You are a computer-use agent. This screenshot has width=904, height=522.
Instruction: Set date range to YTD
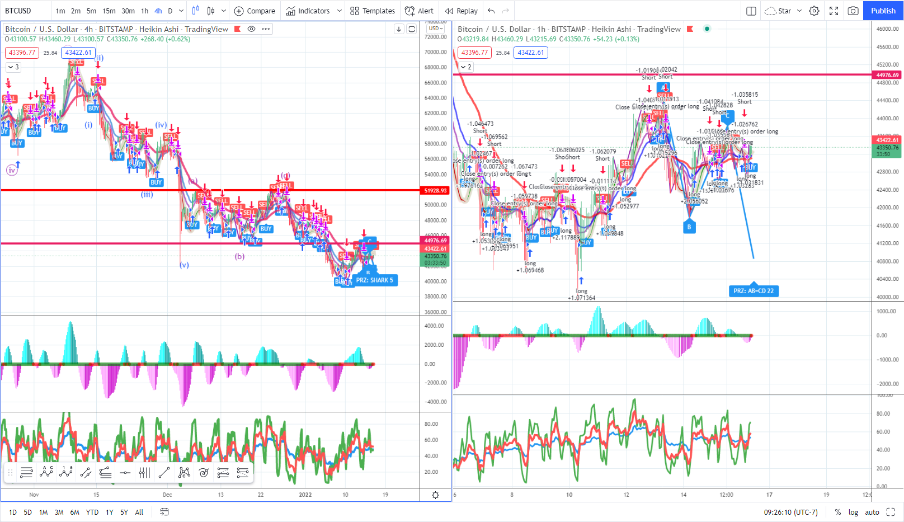tap(92, 512)
